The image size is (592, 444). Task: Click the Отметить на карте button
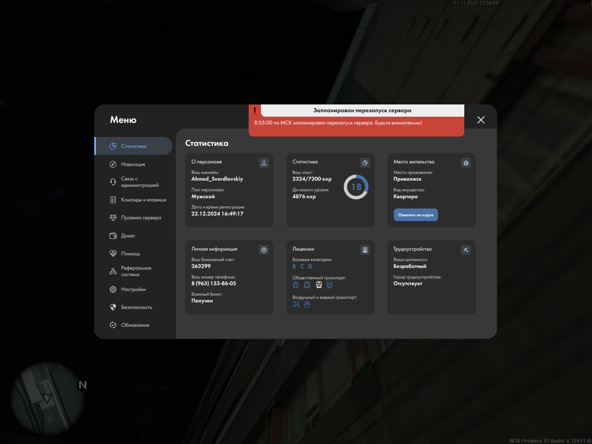point(416,215)
